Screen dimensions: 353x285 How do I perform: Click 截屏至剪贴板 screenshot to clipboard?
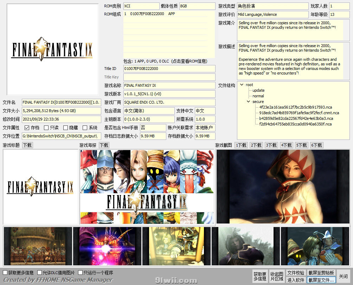tap(321, 273)
